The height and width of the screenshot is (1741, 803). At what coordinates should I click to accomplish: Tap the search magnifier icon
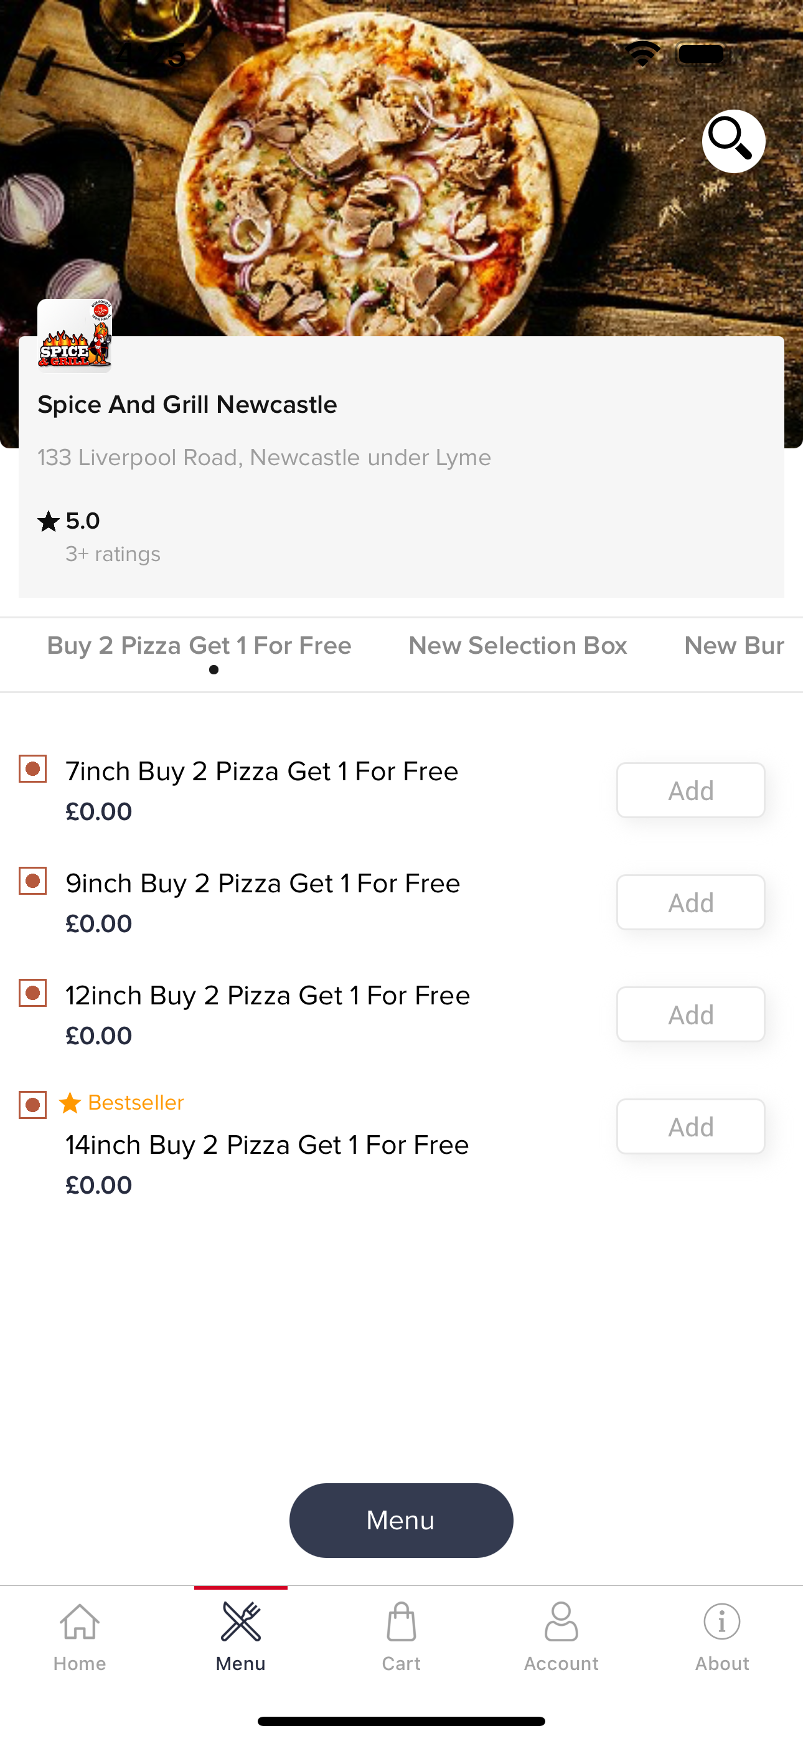click(x=733, y=141)
